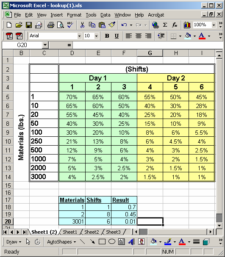Select the cell showing 3001
The height and width of the screenshot is (257, 225).
pos(72,221)
